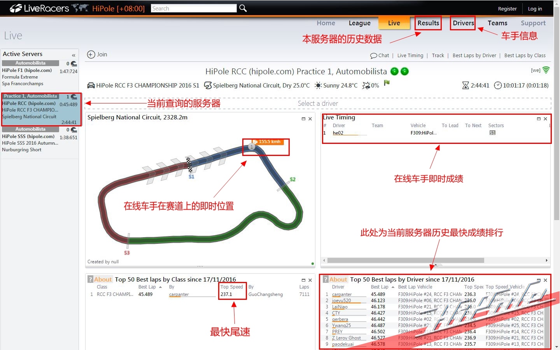Maximize the Spielberg National Circuit panel
Screen dimensions: 560x350
(x=303, y=119)
